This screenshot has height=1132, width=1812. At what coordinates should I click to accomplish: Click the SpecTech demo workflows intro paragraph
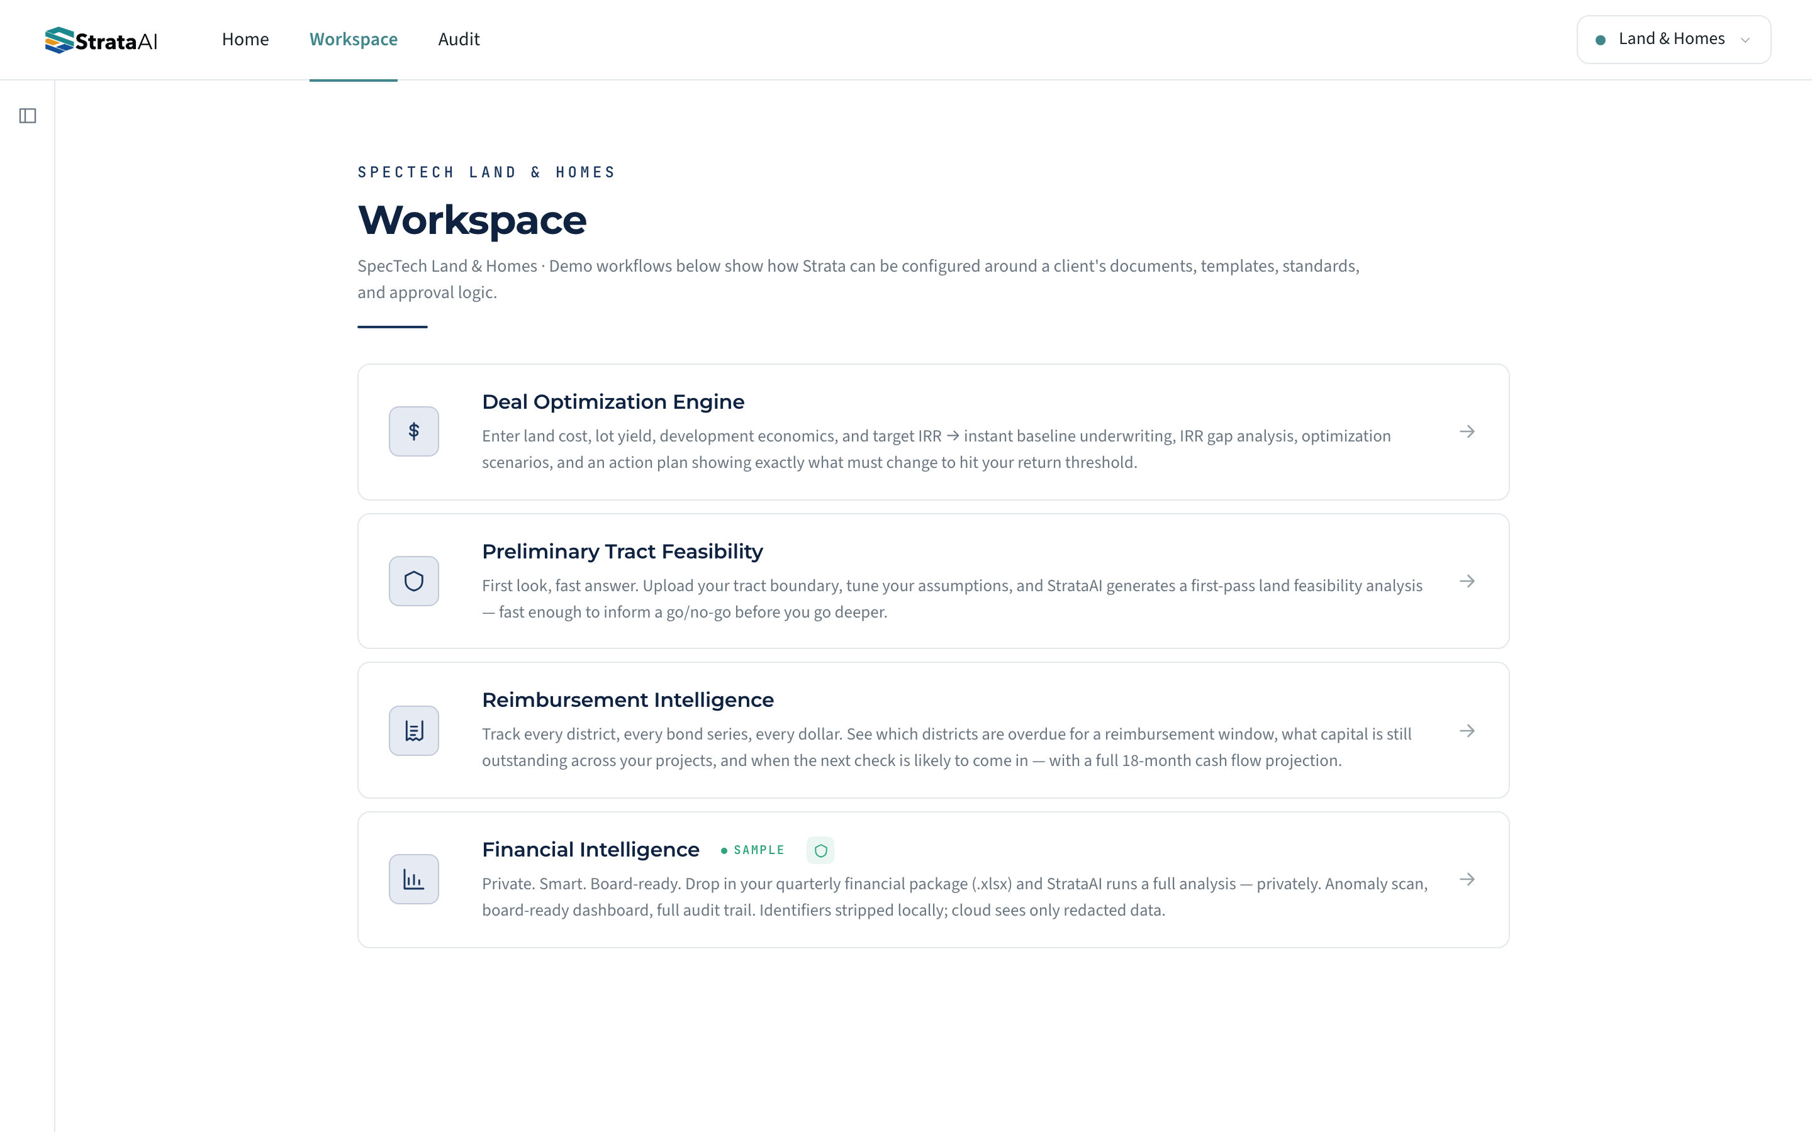(858, 279)
